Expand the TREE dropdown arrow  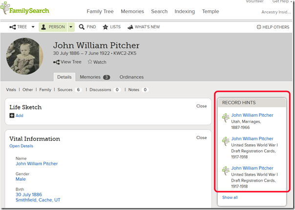click(33, 27)
